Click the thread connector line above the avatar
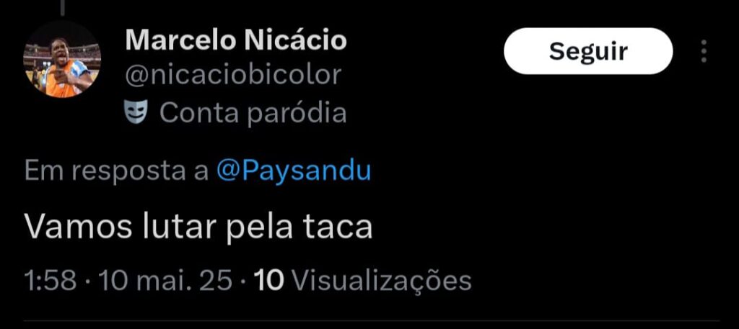Viewport: 739px width, 329px height. tap(63, 7)
